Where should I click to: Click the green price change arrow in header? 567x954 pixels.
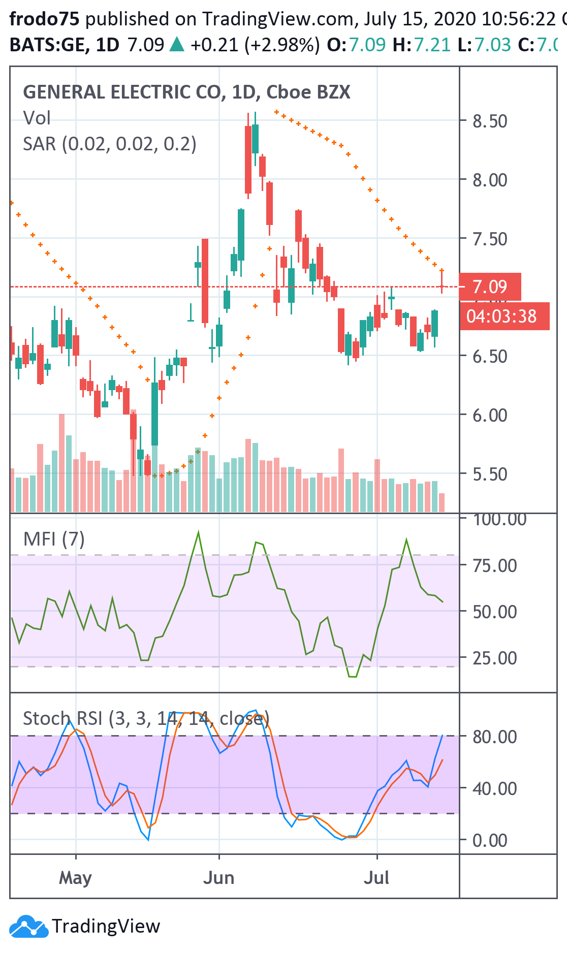pos(177,44)
